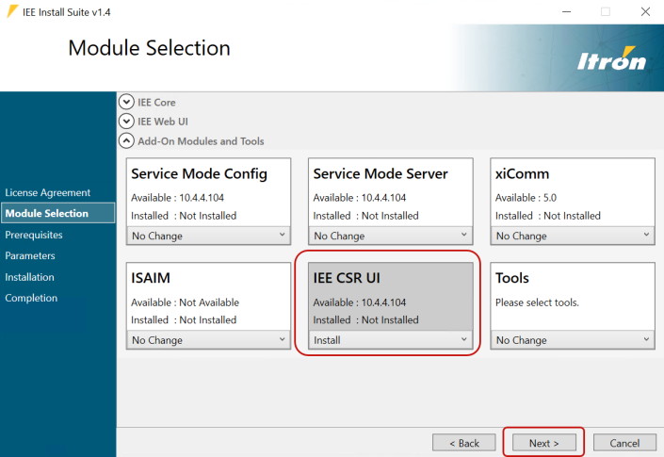The width and height of the screenshot is (664, 457).
Task: Open ISAIM action dropdown
Action: (208, 339)
